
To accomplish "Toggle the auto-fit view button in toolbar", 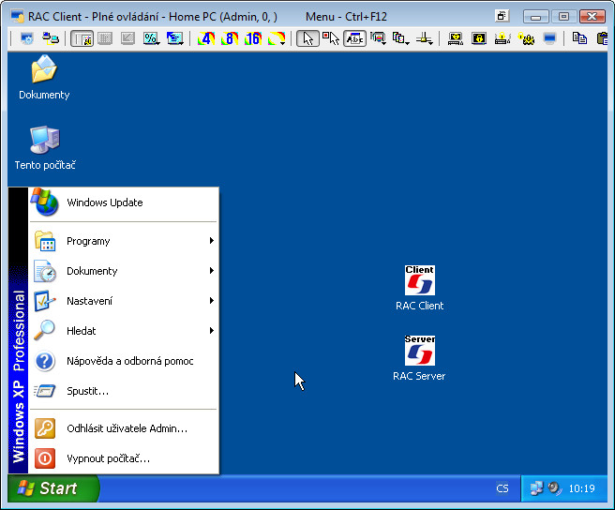I will [82, 38].
